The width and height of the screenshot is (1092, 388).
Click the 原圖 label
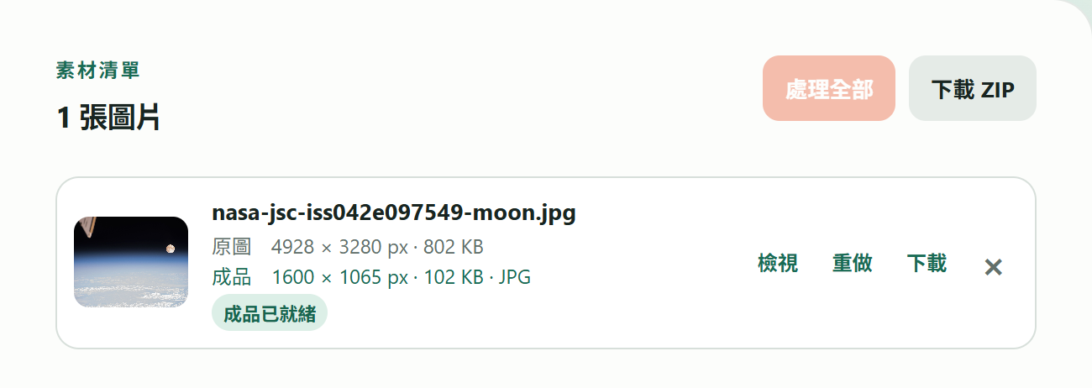click(232, 247)
